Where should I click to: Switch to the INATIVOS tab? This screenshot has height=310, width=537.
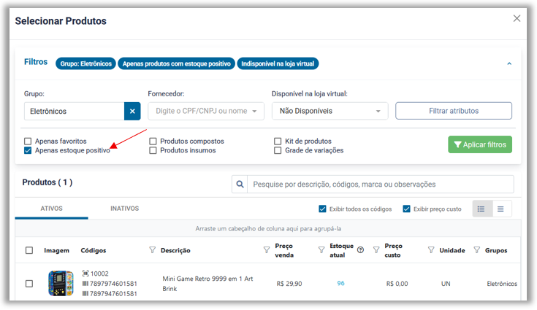point(124,209)
